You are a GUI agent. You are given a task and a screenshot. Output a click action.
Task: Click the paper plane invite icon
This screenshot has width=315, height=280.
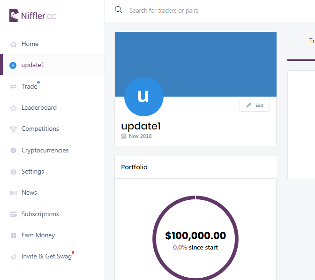click(x=13, y=257)
